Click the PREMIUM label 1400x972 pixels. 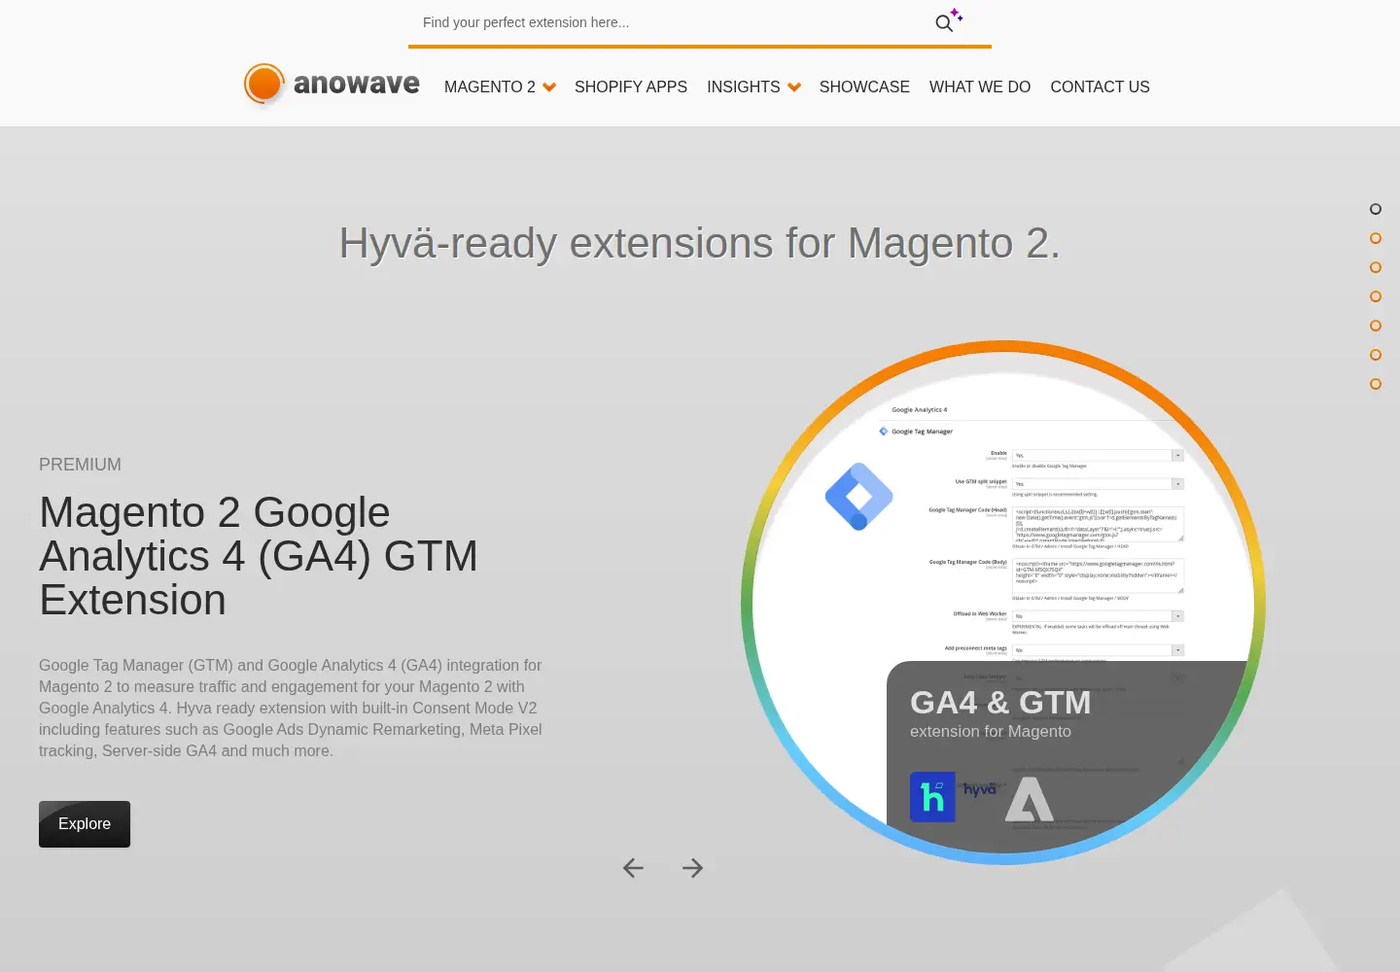click(80, 465)
